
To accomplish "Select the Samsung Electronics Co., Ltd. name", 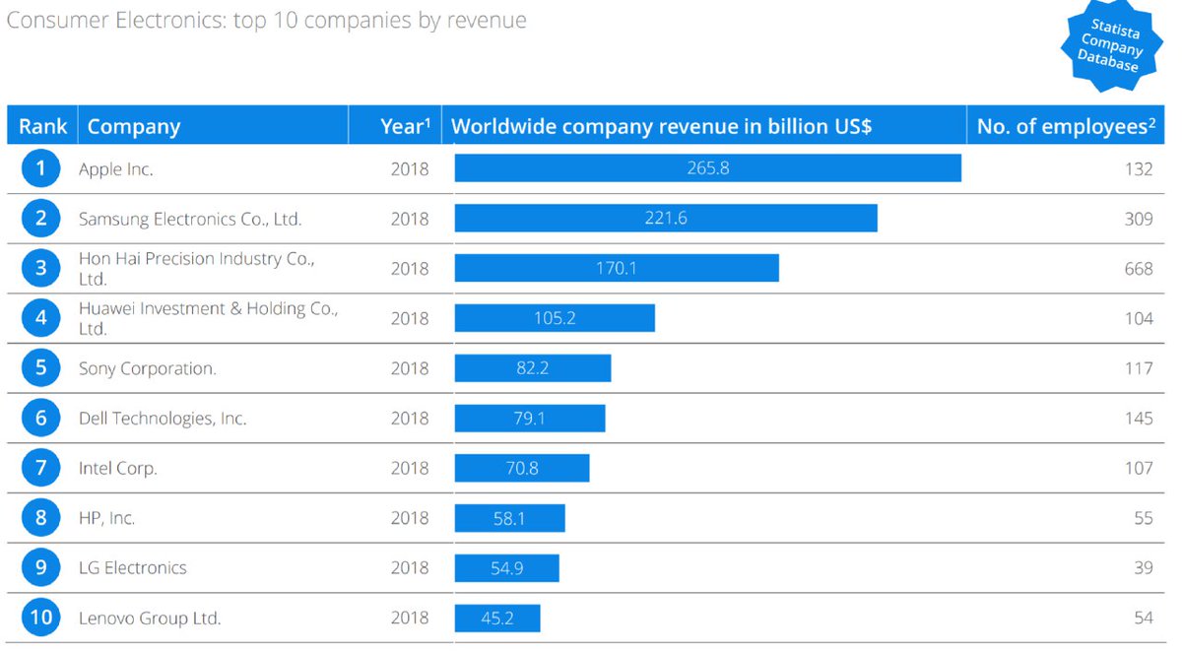I will click(x=190, y=219).
